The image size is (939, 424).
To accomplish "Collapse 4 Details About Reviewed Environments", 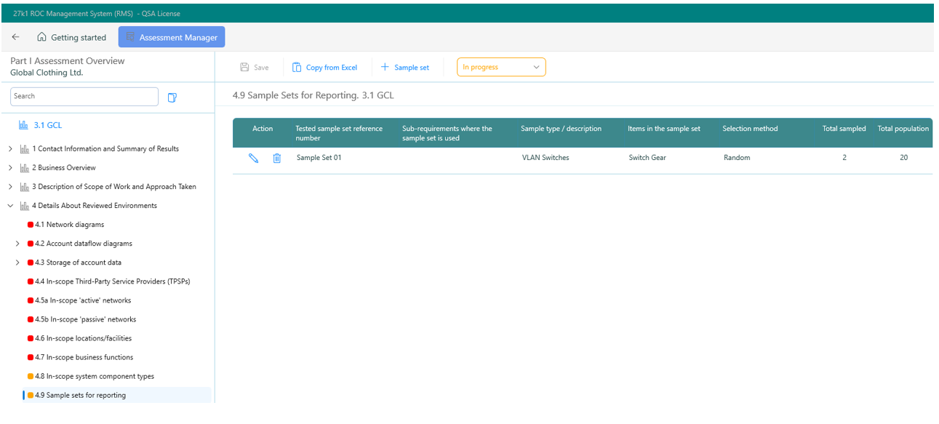I will 10,206.
